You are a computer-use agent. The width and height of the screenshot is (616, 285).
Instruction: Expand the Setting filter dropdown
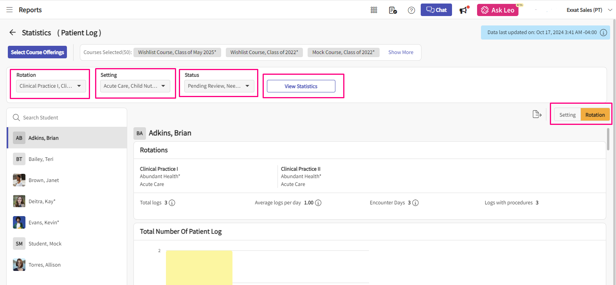(135, 86)
